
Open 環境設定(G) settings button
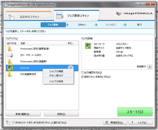coord(115,123)
